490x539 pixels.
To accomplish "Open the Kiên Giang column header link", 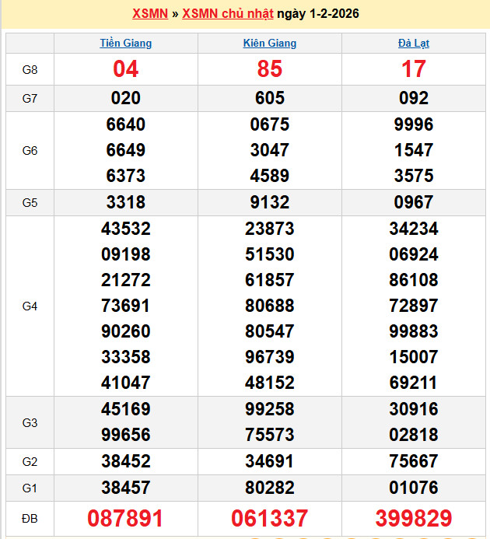I will [270, 44].
